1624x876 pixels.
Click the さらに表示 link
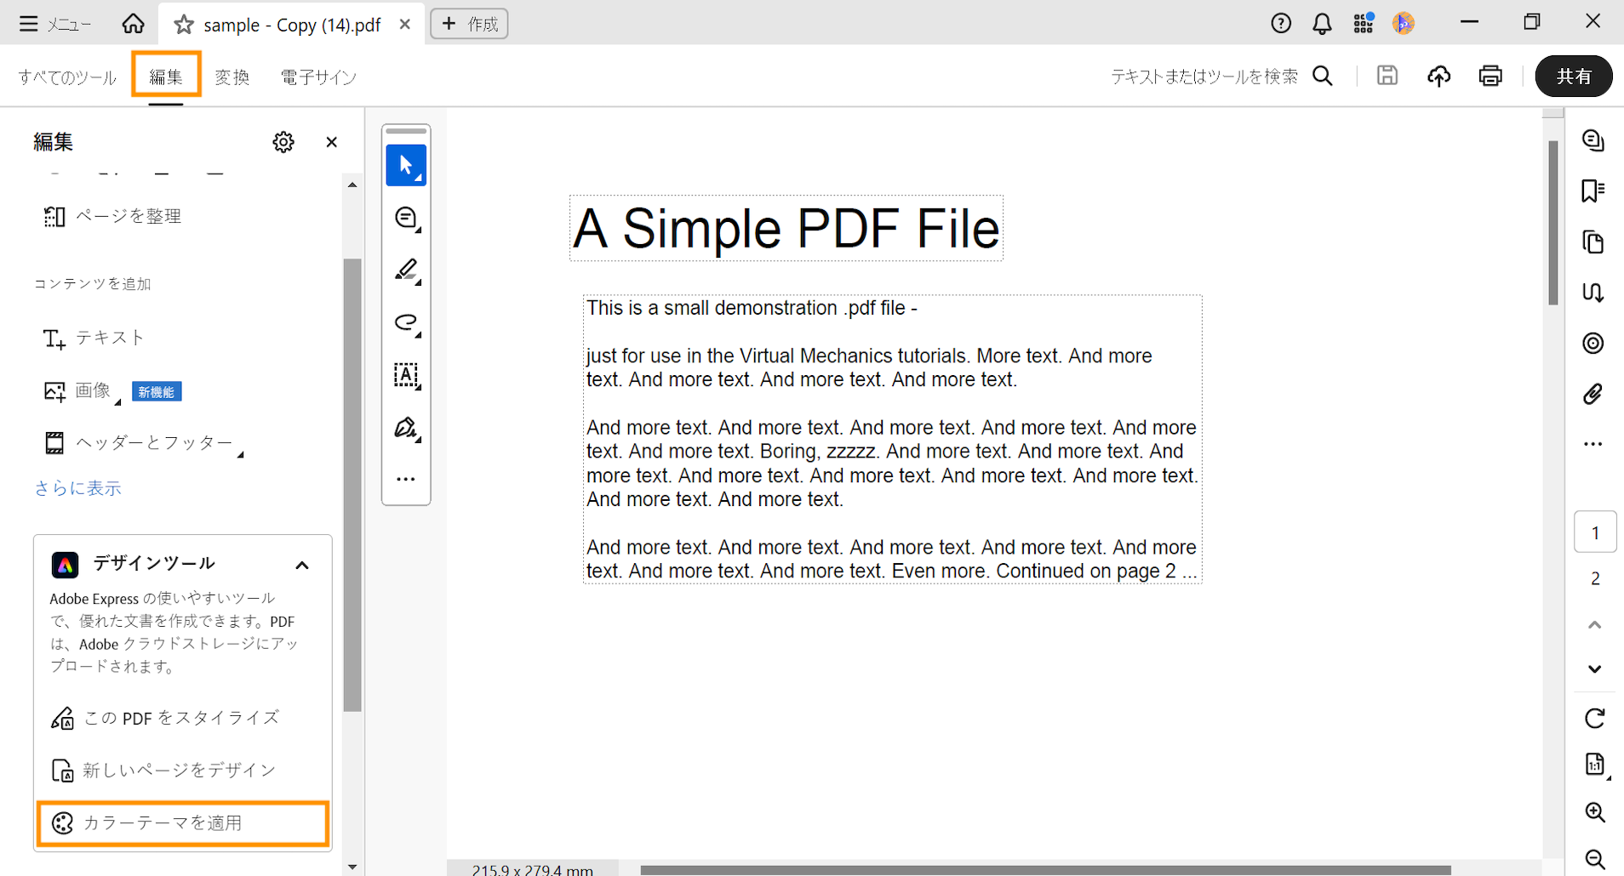pos(77,487)
